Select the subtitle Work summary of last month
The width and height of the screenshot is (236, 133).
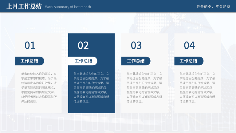point(68,7)
